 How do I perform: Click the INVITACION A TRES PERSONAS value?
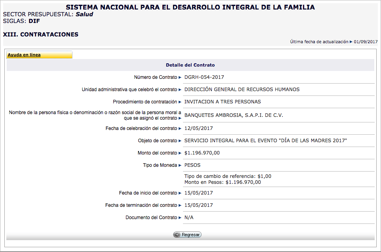[223, 102]
